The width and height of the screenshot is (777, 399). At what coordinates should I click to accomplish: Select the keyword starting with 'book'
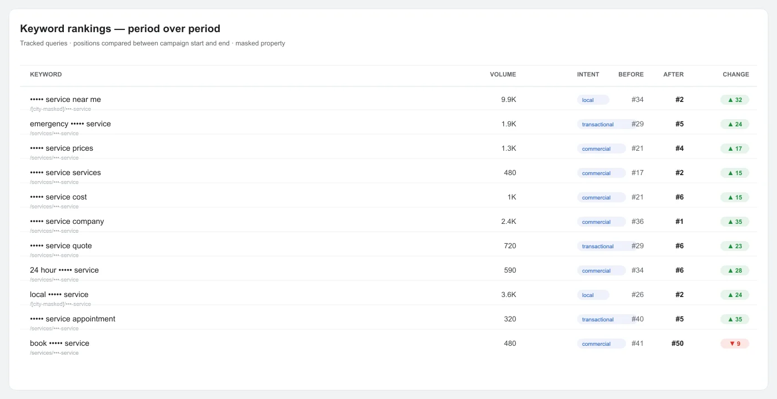59,344
